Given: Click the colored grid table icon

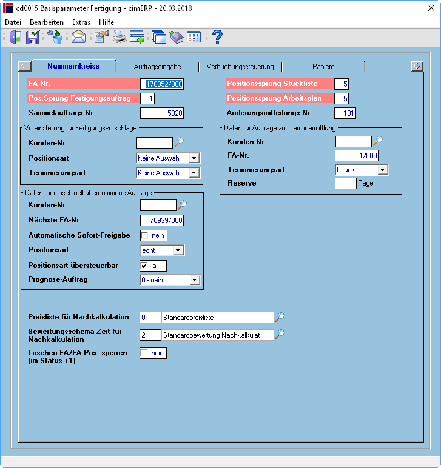Looking at the screenshot, I should pos(194,38).
